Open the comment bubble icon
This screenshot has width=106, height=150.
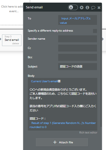(x=93, y=8)
